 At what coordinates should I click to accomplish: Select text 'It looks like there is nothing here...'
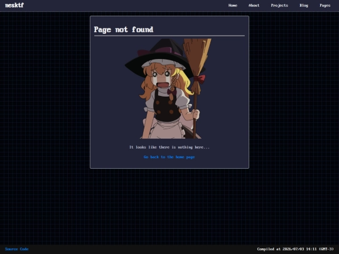pos(169,147)
